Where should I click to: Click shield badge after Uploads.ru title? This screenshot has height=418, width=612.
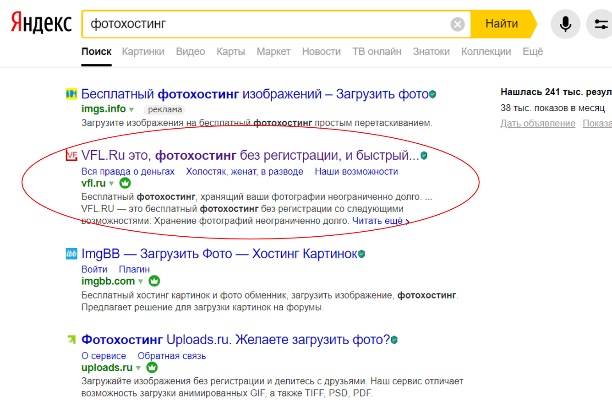[x=394, y=340]
